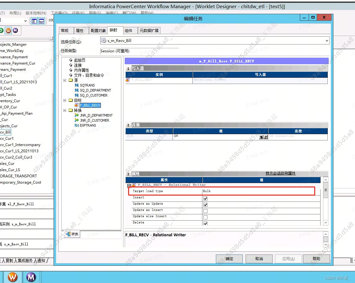Click the description pane scroll down arrow
This screenshot has height=283, width=355.
pyautogui.click(x=326, y=244)
